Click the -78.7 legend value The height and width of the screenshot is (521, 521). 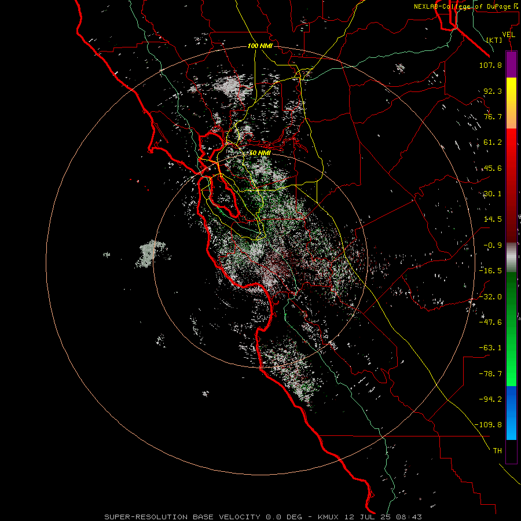click(490, 374)
